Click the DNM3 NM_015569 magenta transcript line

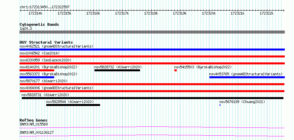coord(152,127)
